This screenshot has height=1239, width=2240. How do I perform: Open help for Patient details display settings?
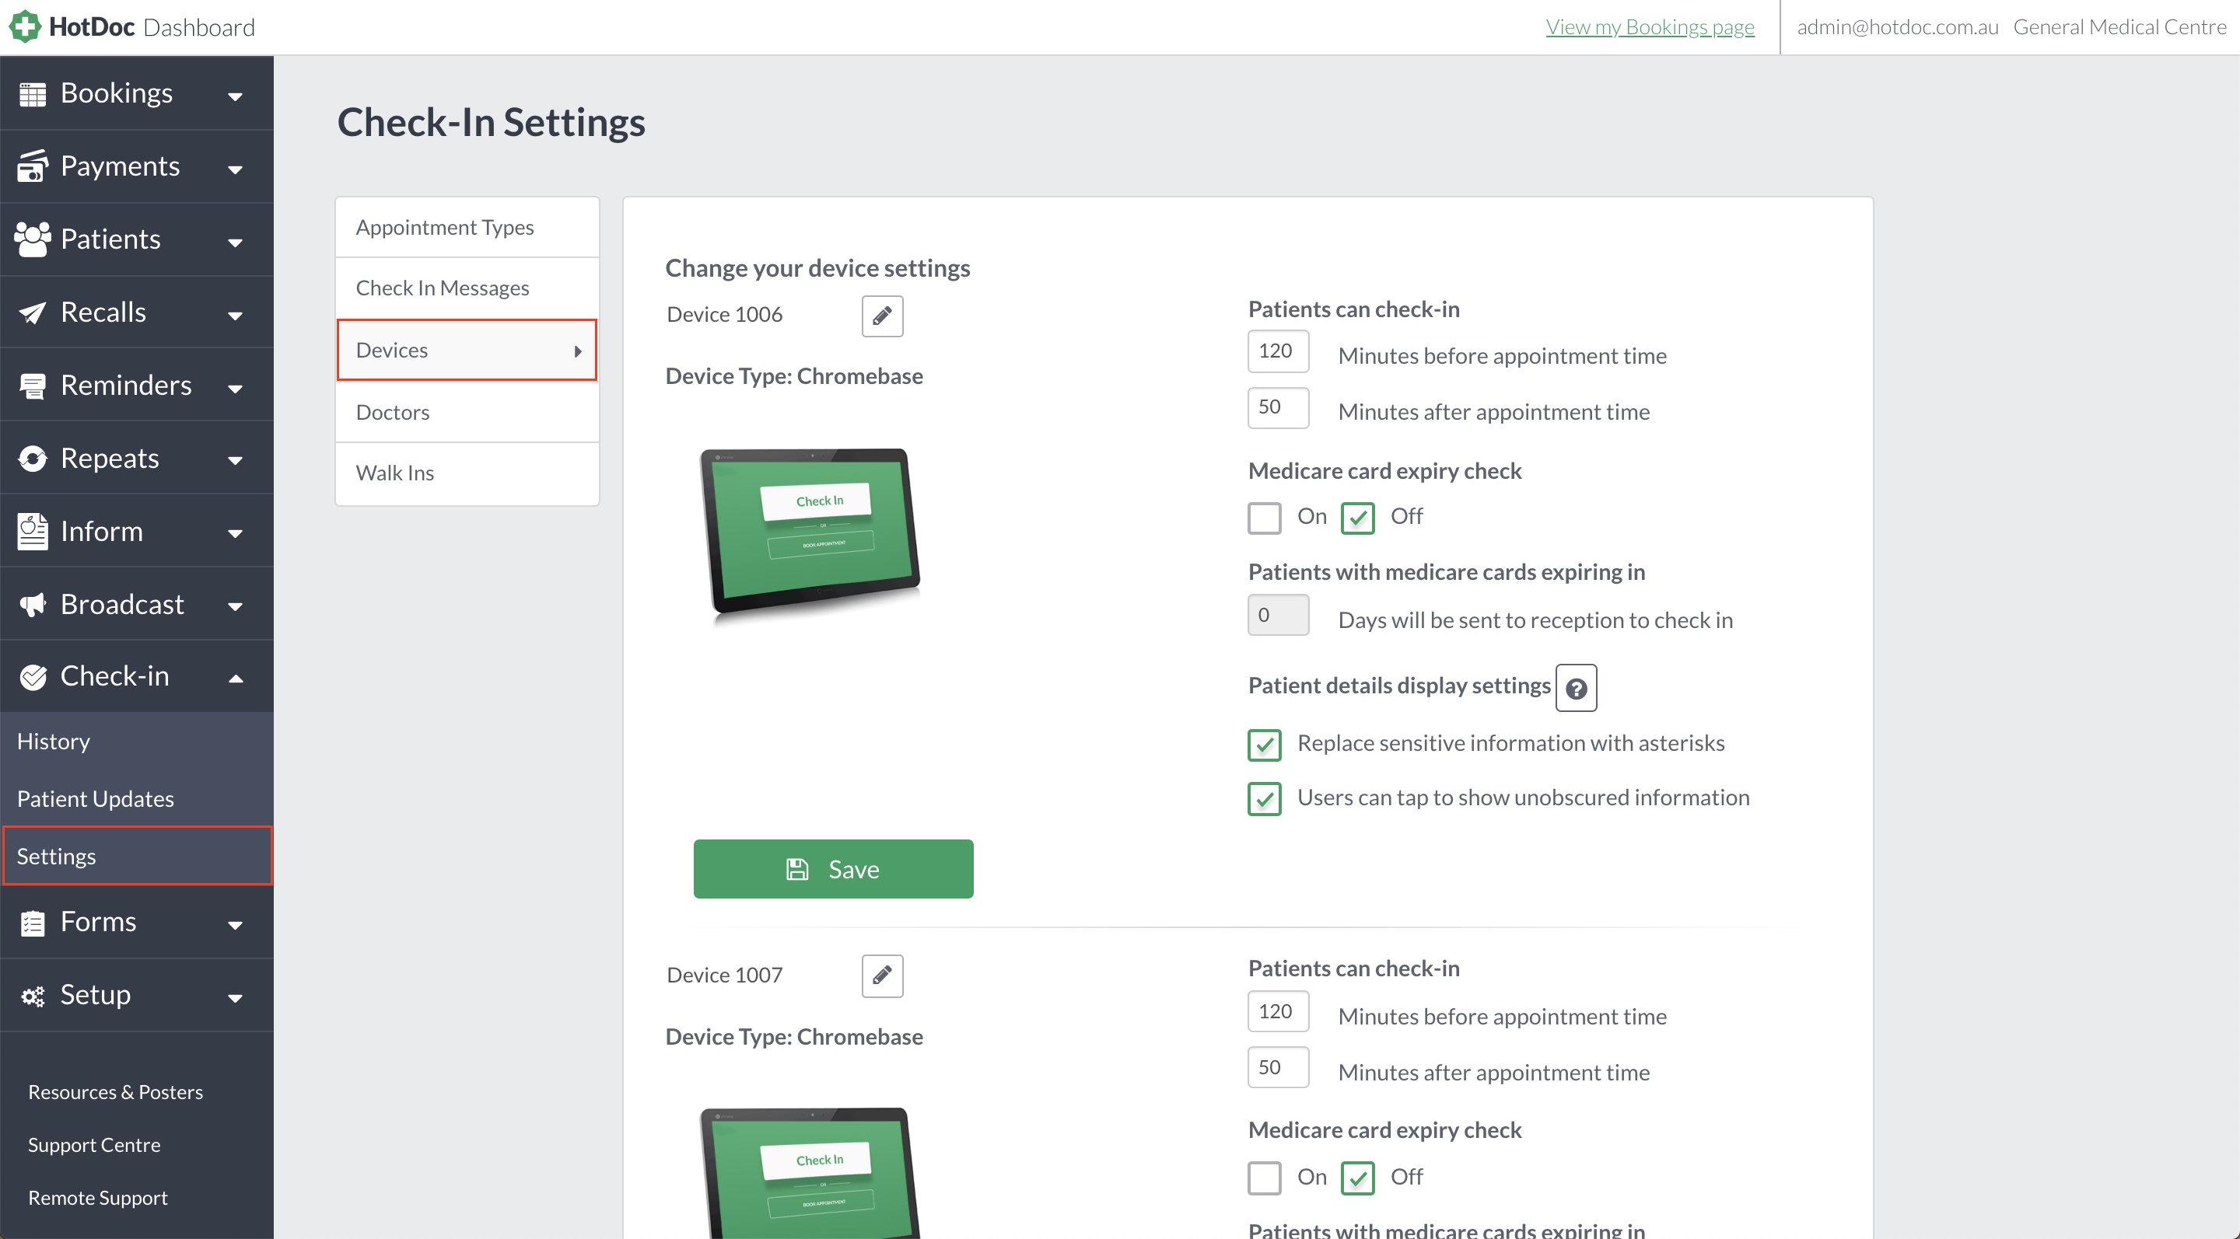(x=1576, y=688)
